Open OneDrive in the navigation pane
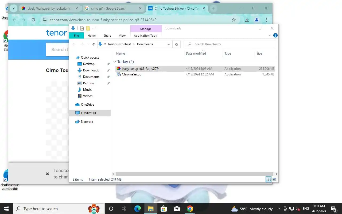The height and width of the screenshot is (214, 342). click(87, 105)
